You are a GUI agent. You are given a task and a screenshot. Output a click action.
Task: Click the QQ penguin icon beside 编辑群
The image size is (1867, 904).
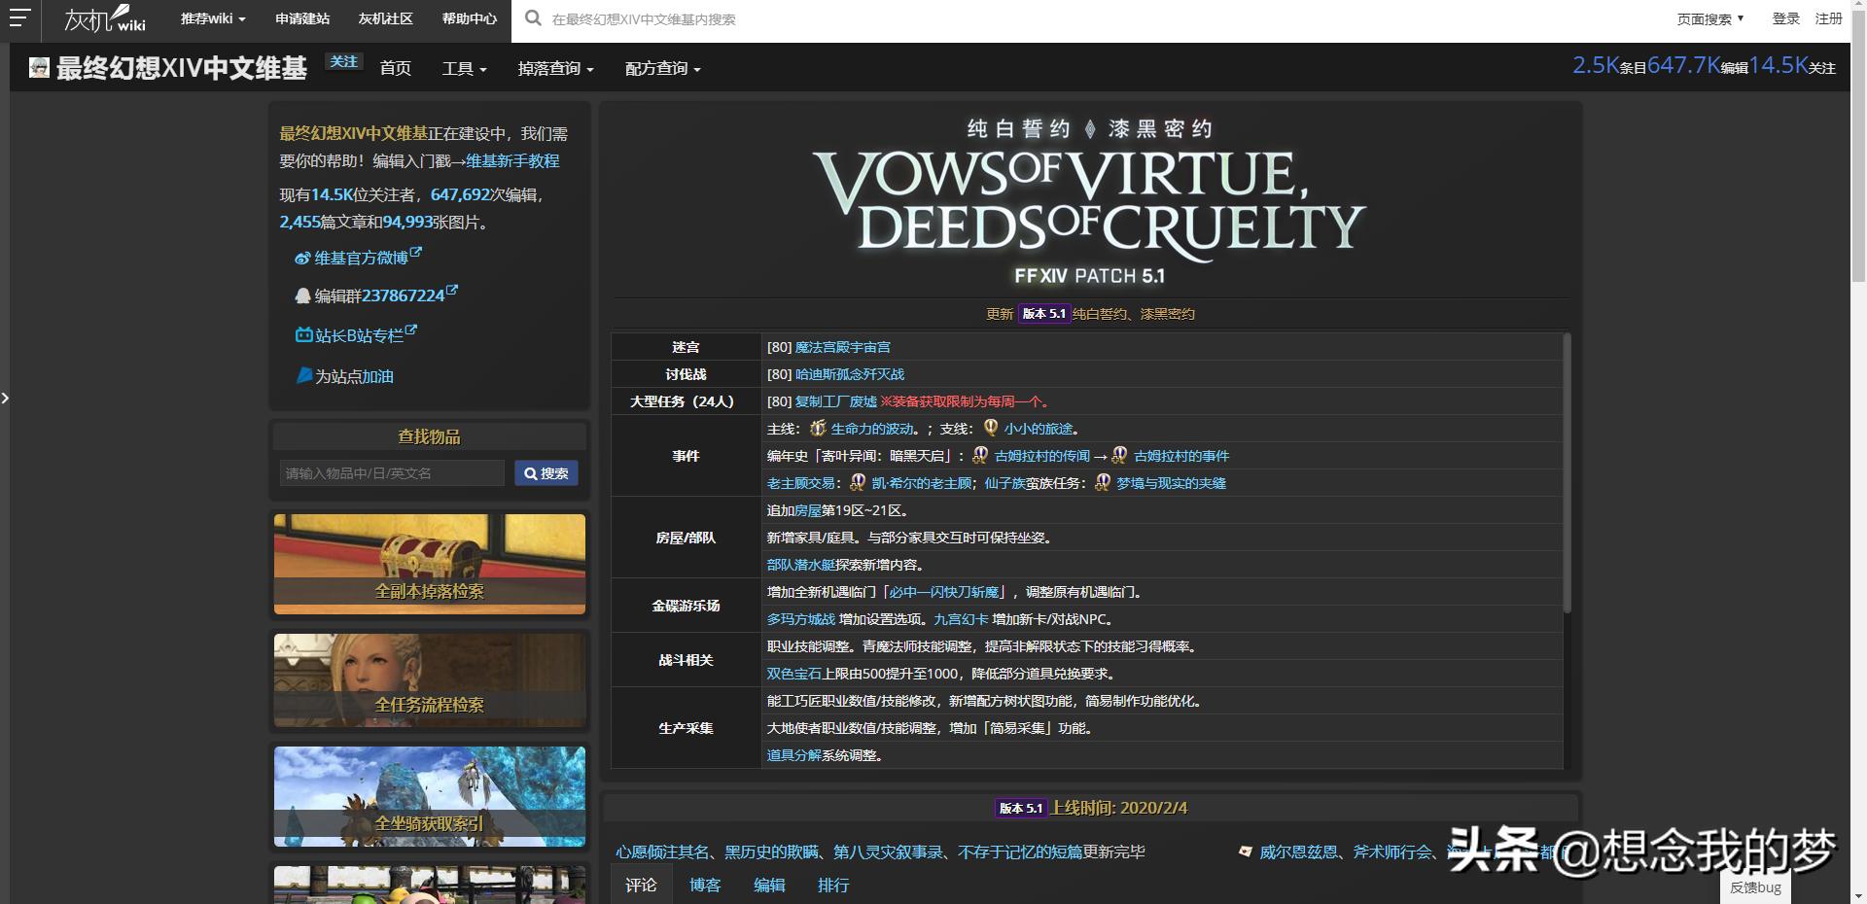tap(302, 296)
